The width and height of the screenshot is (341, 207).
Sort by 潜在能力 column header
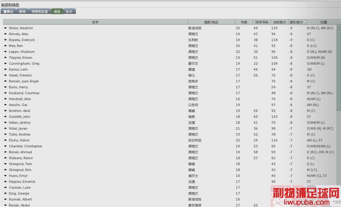point(297,22)
